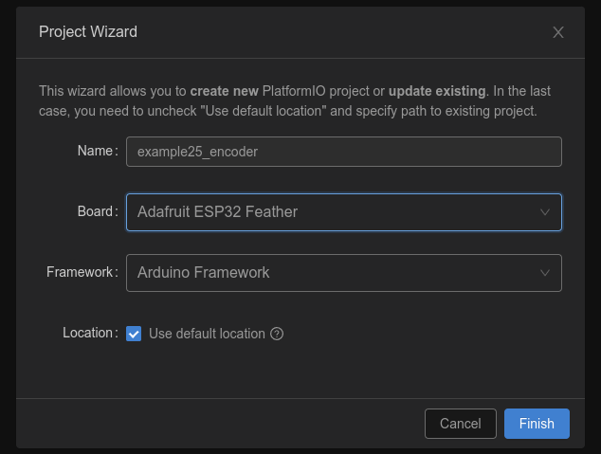The height and width of the screenshot is (454, 601).
Task: Click the Board field's chevron arrow
Action: pos(545,212)
